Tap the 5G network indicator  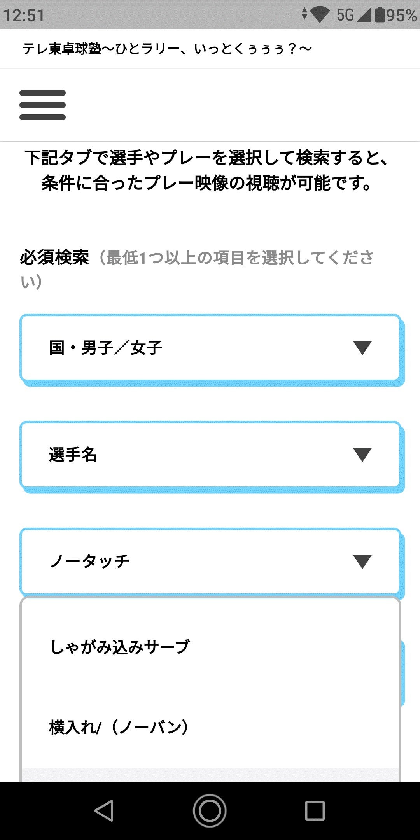[x=345, y=15]
